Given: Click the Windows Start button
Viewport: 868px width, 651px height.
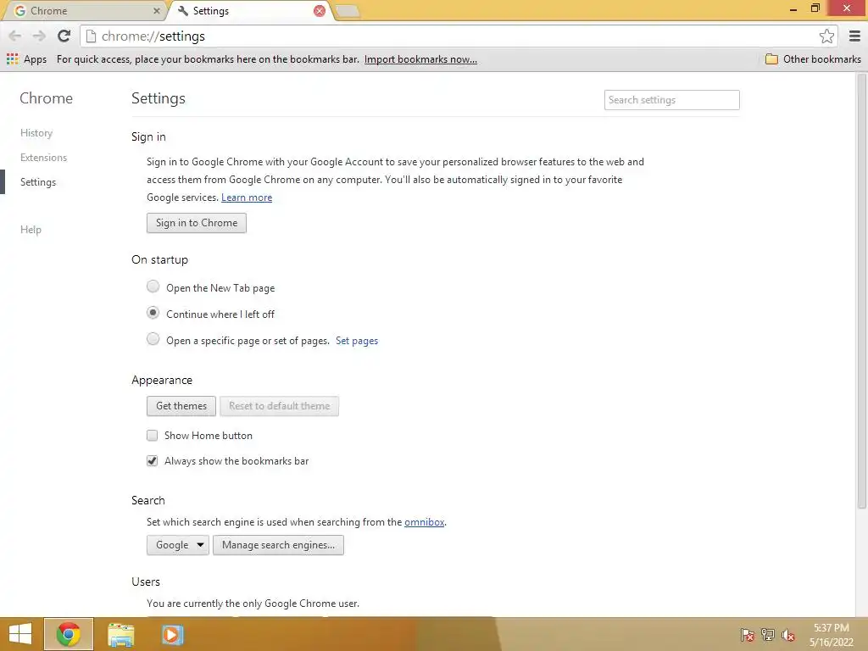Looking at the screenshot, I should coord(20,634).
